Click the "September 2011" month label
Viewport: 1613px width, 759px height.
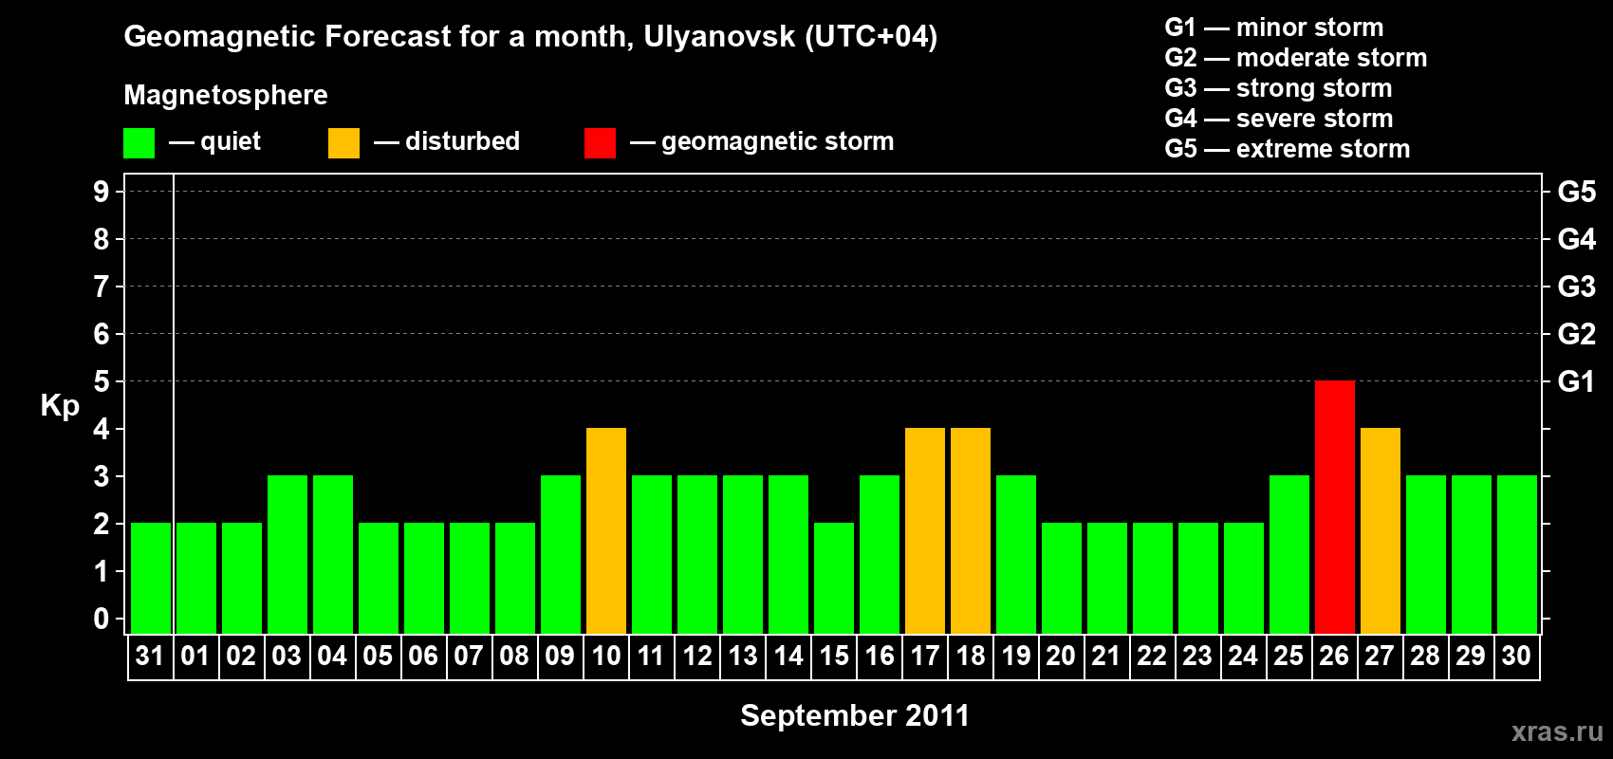[x=855, y=715]
